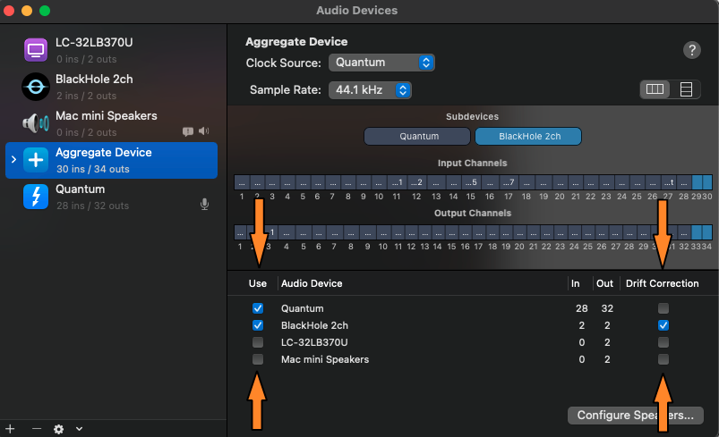Uncheck Use for BlackHole 2ch
Image resolution: width=719 pixels, height=437 pixels.
tap(258, 325)
